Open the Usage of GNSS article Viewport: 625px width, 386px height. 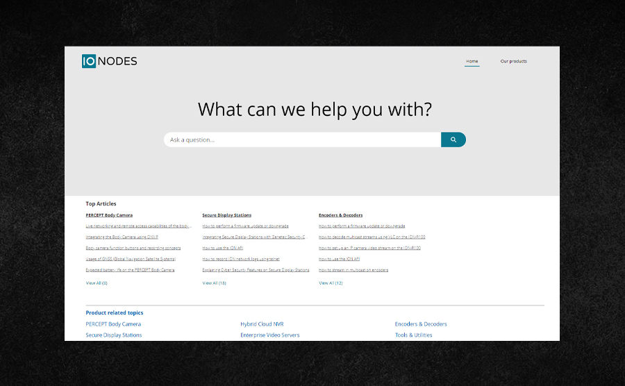tap(131, 259)
